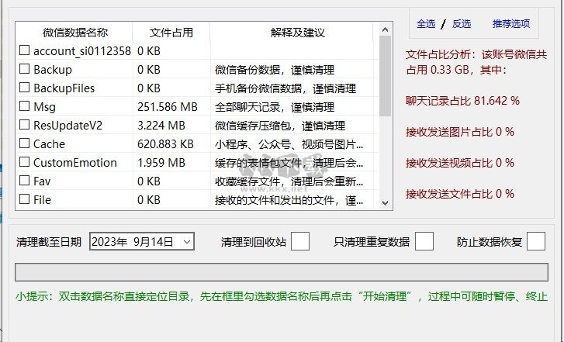The image size is (564, 342).
Task: Select the Fav data name
Action: tap(42, 181)
